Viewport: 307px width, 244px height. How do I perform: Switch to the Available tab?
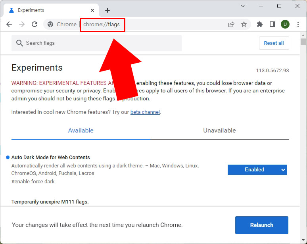(81, 131)
